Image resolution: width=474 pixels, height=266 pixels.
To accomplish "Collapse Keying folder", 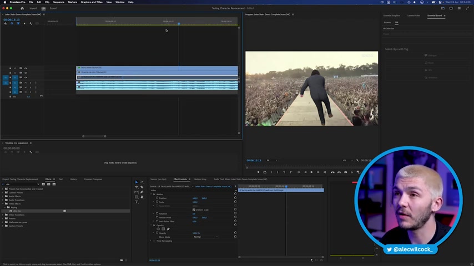I will (6, 207).
